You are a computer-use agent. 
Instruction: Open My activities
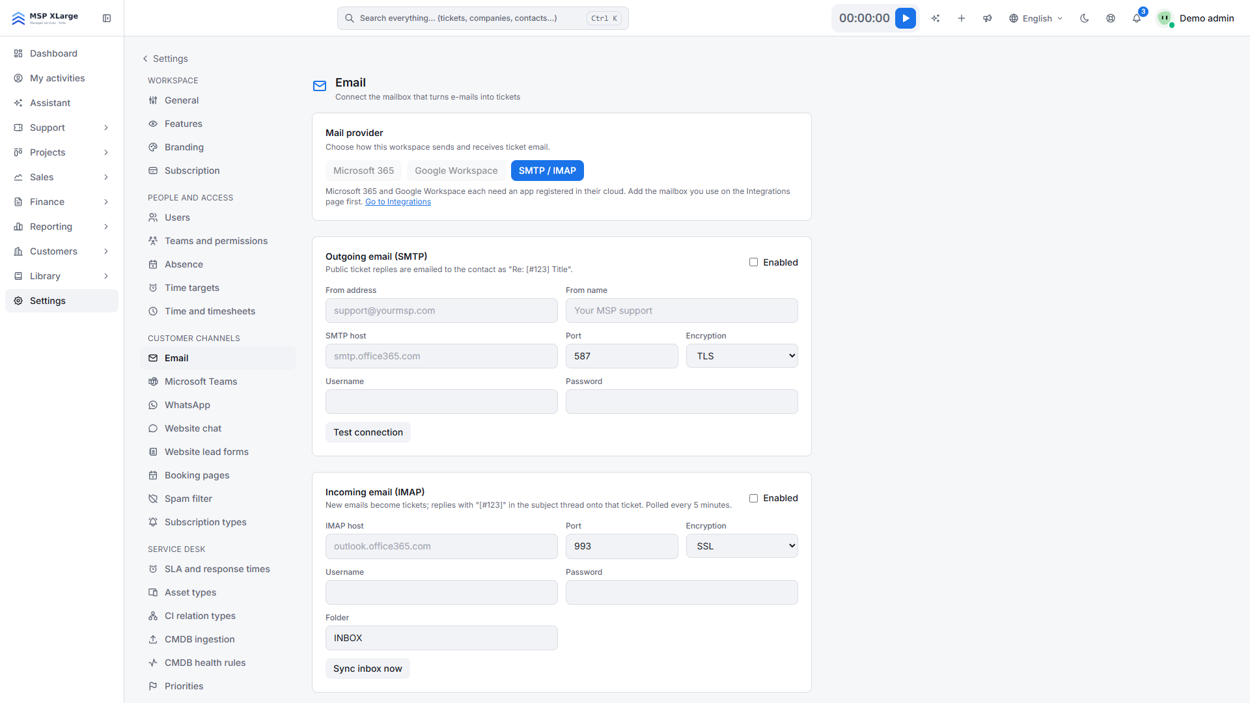[62, 78]
